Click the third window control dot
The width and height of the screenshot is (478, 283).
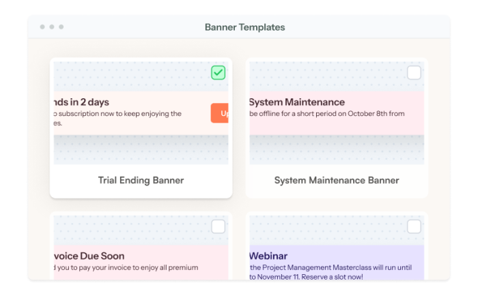tap(61, 27)
